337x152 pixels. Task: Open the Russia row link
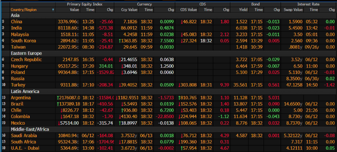(x=18, y=79)
